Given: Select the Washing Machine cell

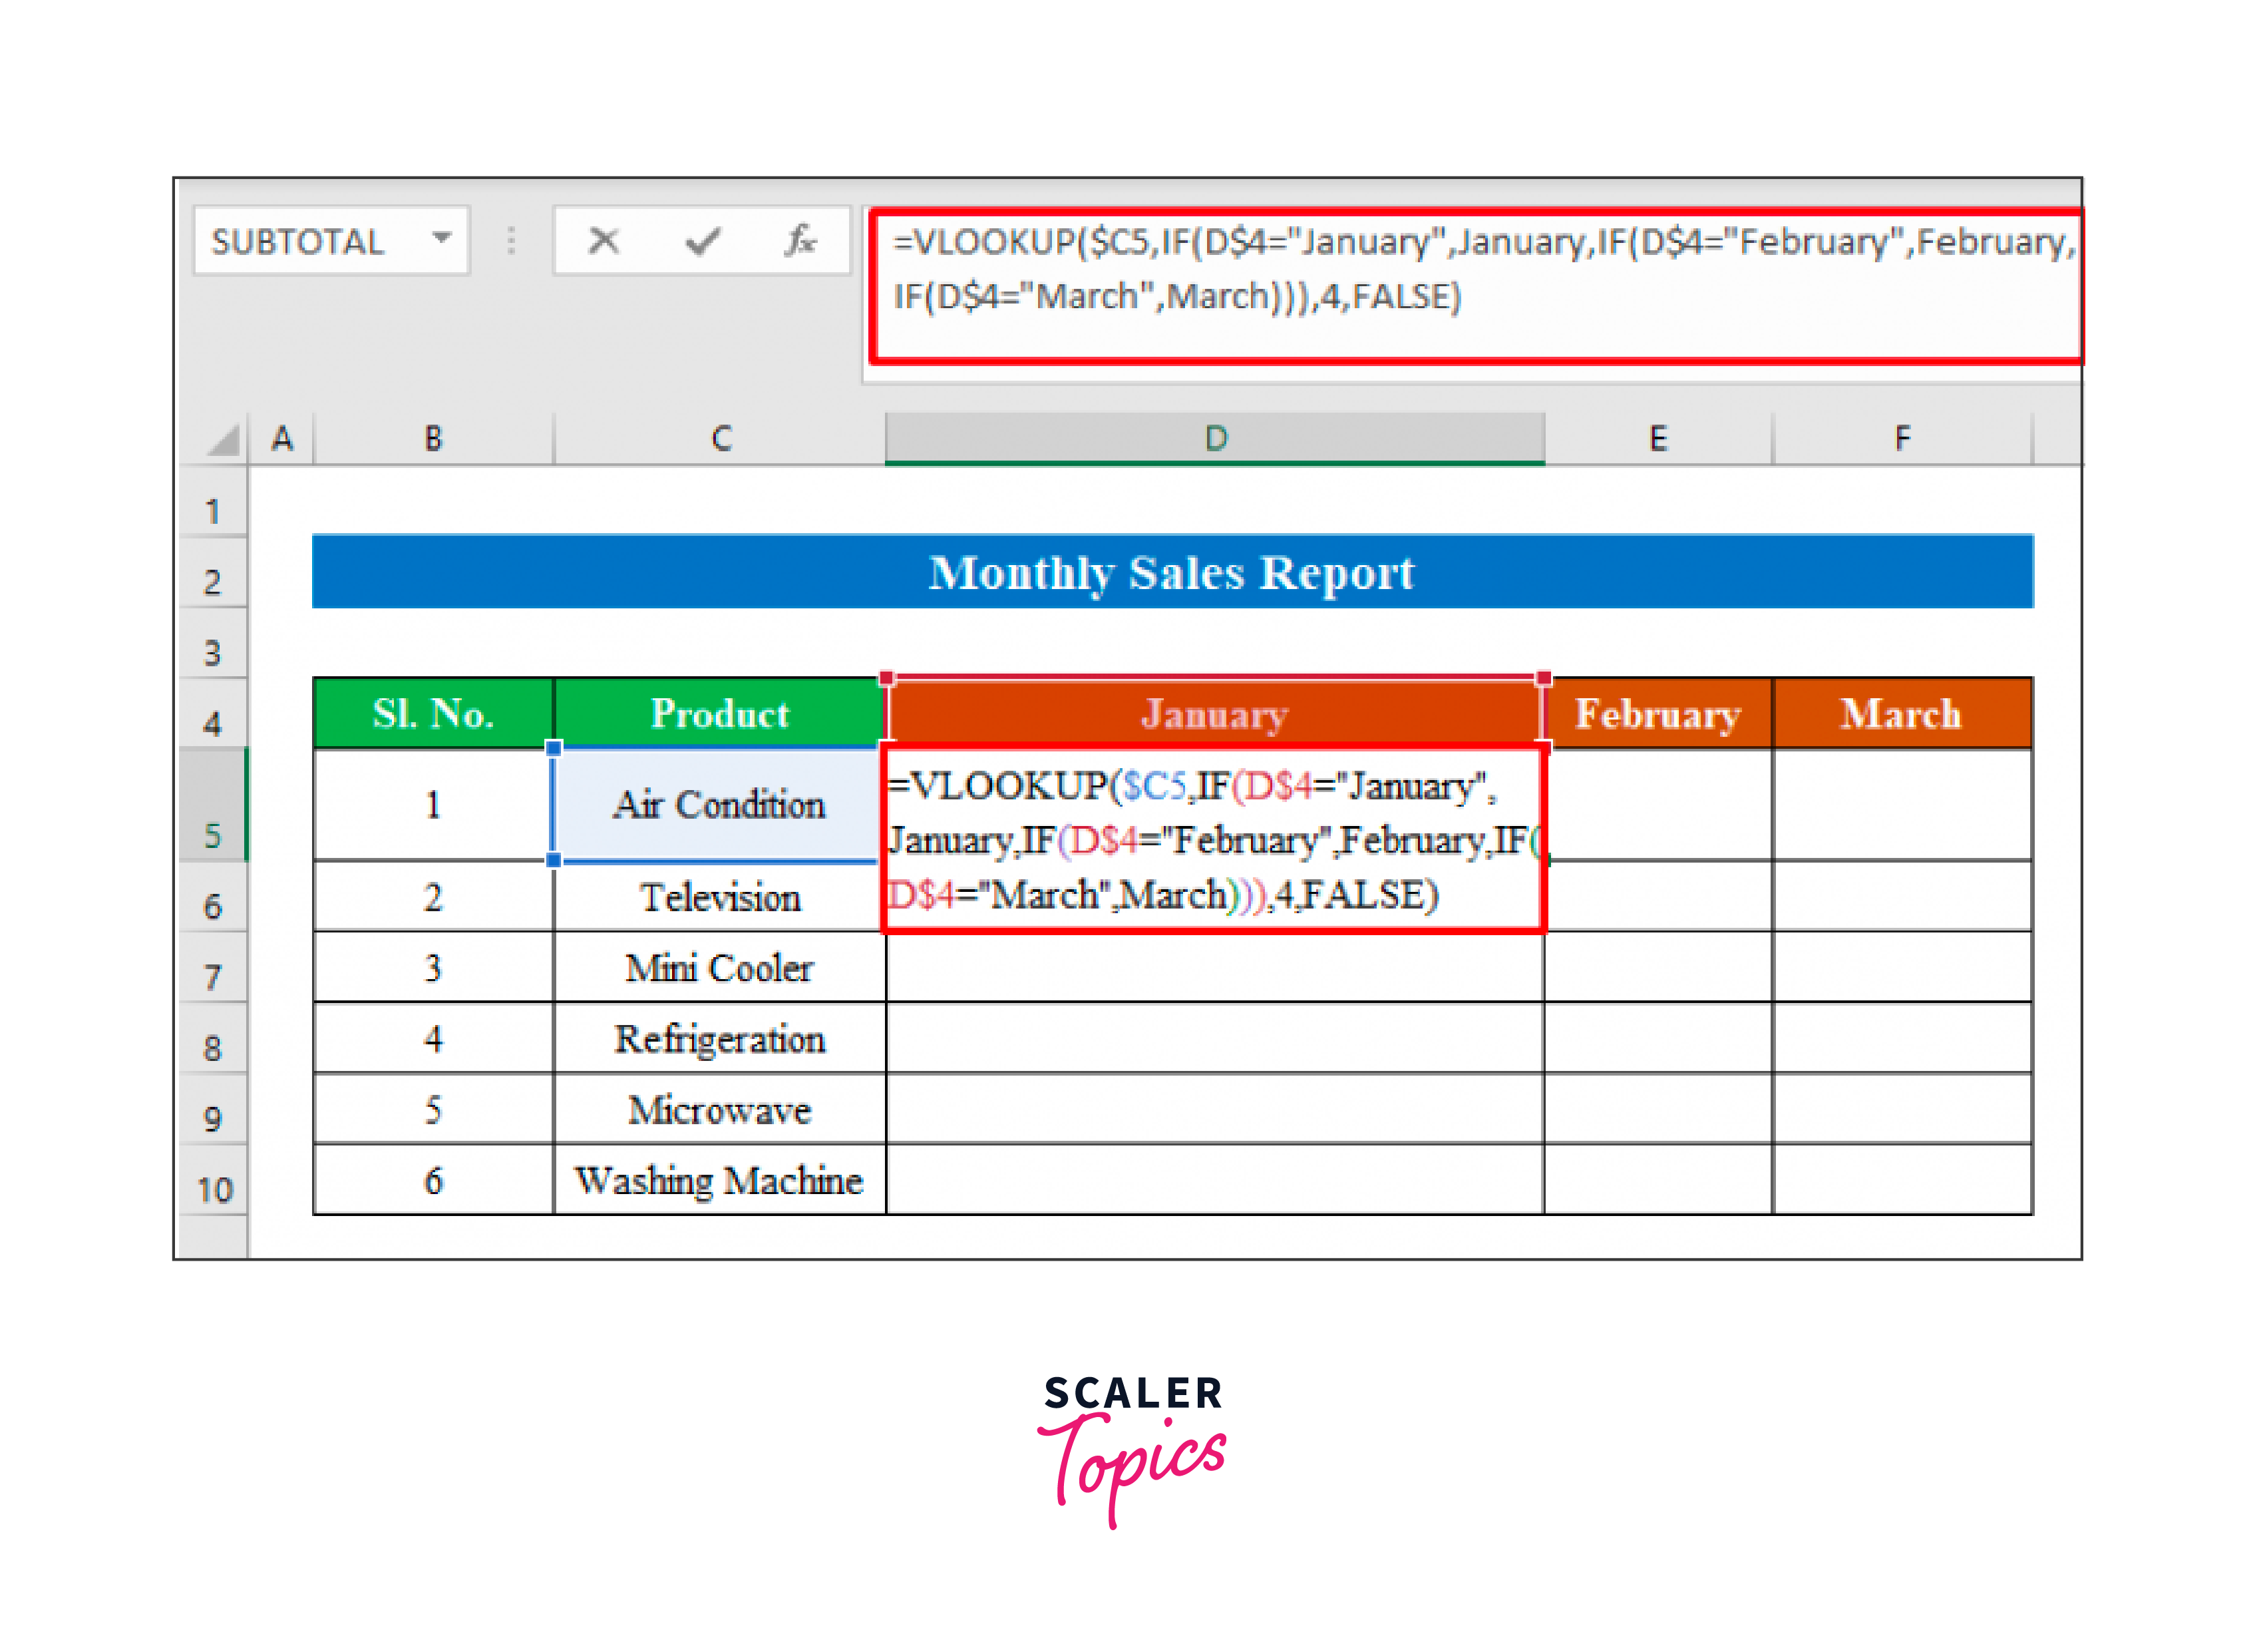Looking at the screenshot, I should click(720, 1180).
